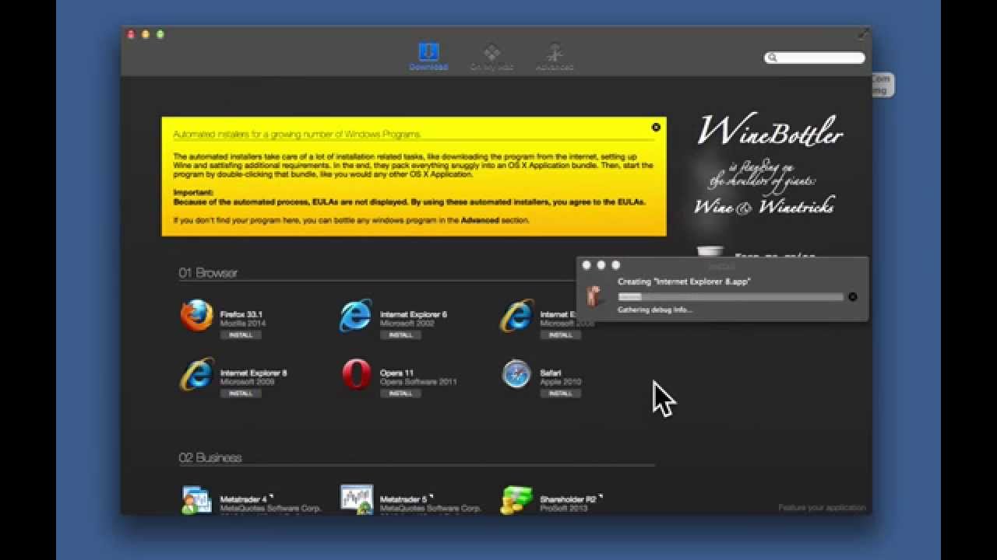
Task: Install Opera 11
Action: 400,394
